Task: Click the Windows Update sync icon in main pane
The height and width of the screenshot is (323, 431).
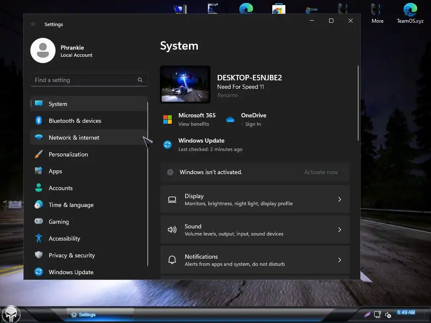Action: (168, 145)
